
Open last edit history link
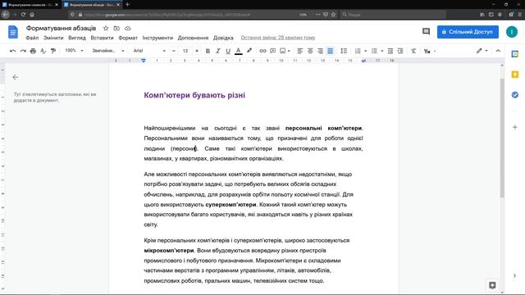(278, 38)
